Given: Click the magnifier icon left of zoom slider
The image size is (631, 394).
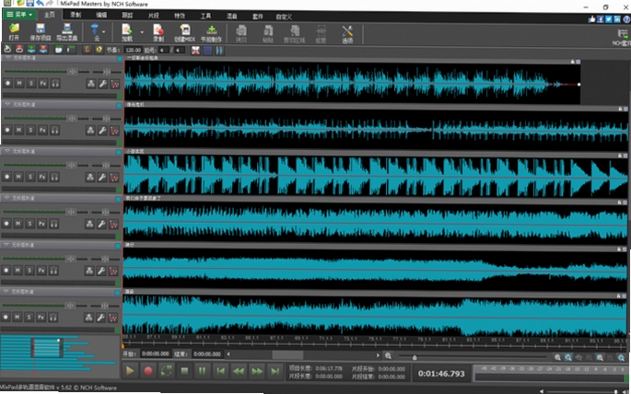Looking at the screenshot, I should tap(388, 356).
